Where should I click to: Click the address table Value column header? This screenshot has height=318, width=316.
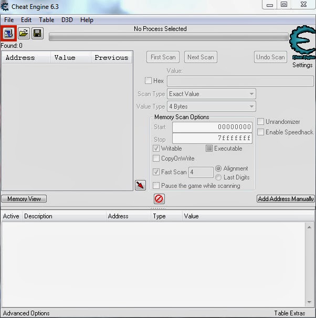(248, 216)
